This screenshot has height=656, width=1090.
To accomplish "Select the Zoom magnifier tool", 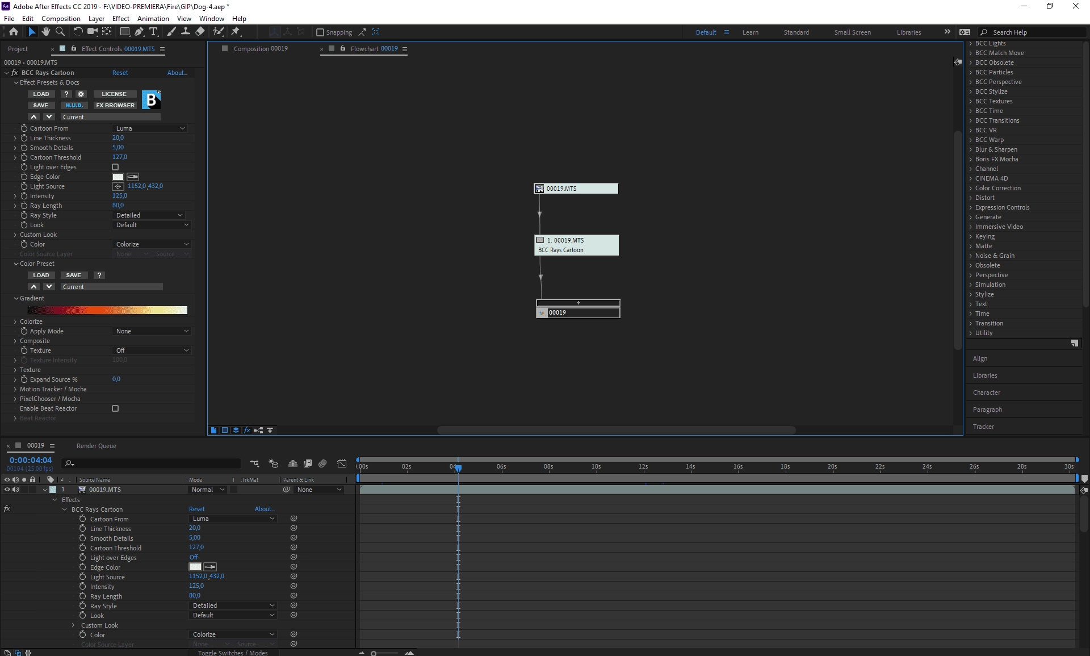I will click(x=60, y=32).
